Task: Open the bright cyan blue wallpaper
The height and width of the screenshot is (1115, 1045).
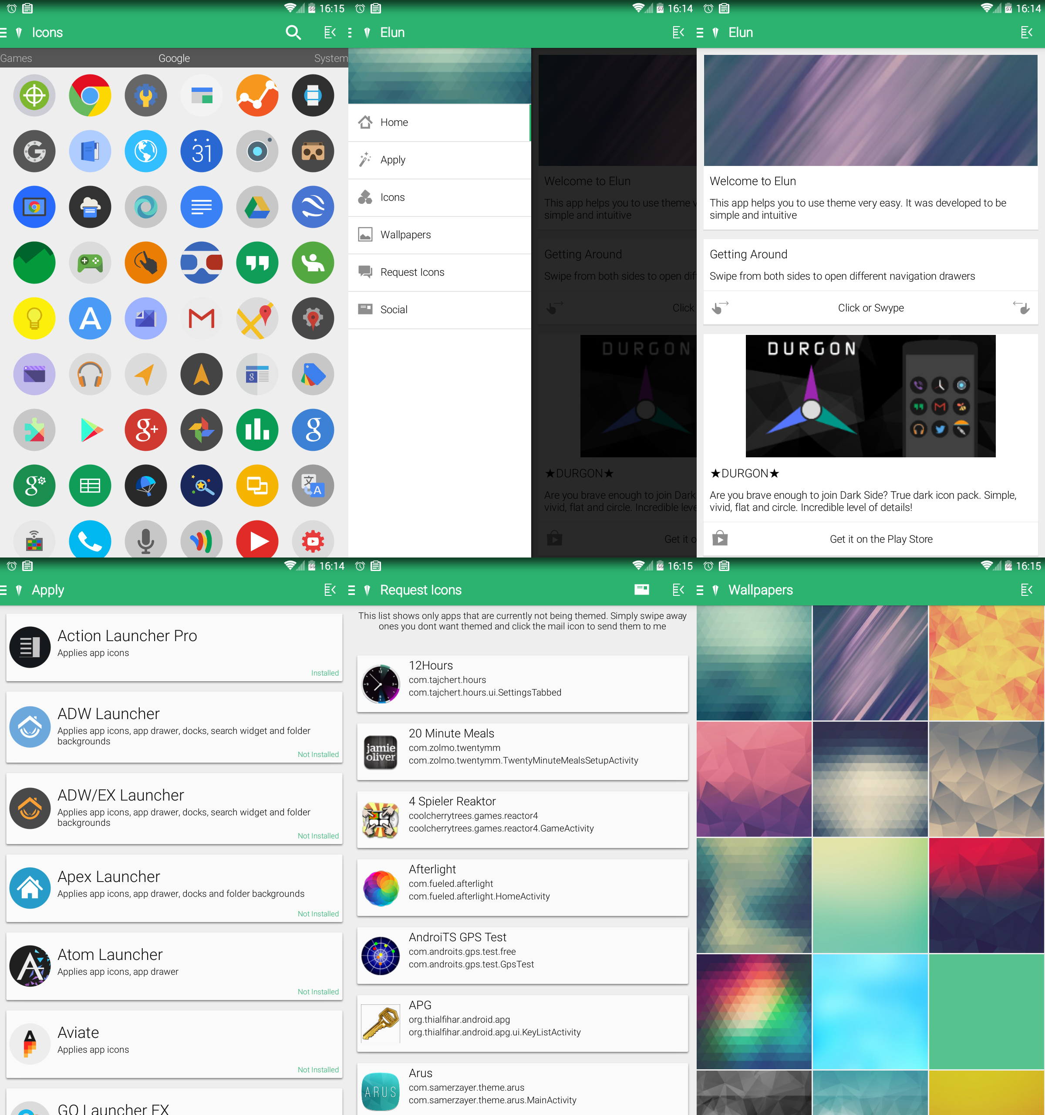Action: [x=870, y=1012]
